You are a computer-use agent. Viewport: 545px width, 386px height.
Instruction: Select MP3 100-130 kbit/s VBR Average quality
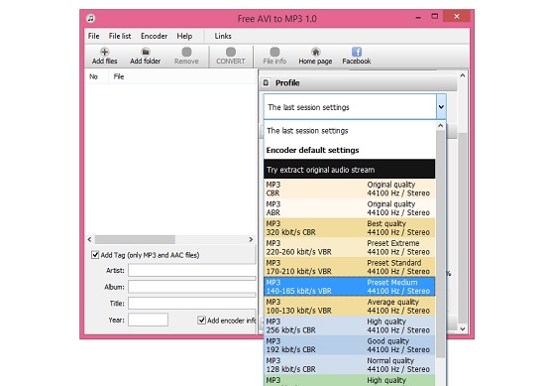click(350, 306)
